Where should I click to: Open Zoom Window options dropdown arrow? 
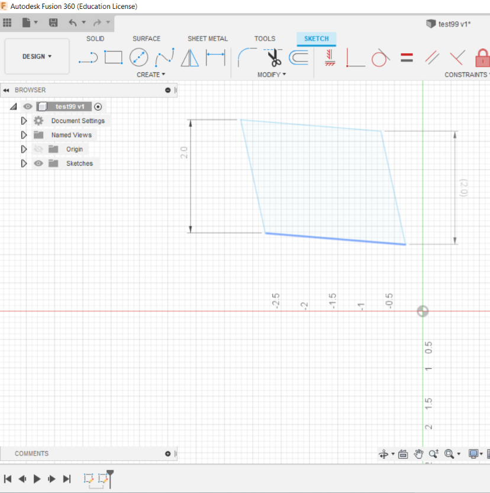coord(459,454)
